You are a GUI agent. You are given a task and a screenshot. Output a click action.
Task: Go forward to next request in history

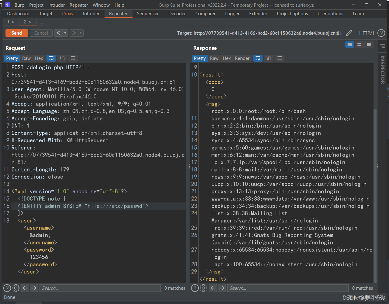(74, 33)
